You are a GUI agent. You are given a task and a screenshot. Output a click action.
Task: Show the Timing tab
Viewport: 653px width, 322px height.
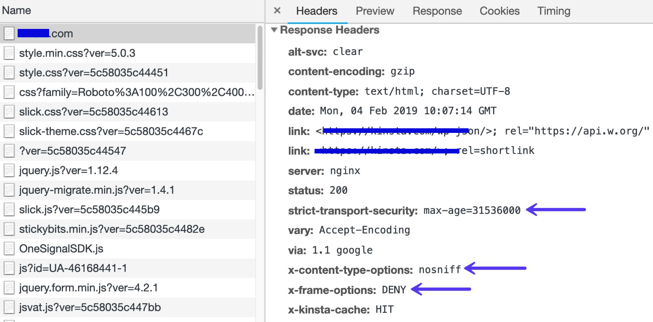[x=553, y=11]
